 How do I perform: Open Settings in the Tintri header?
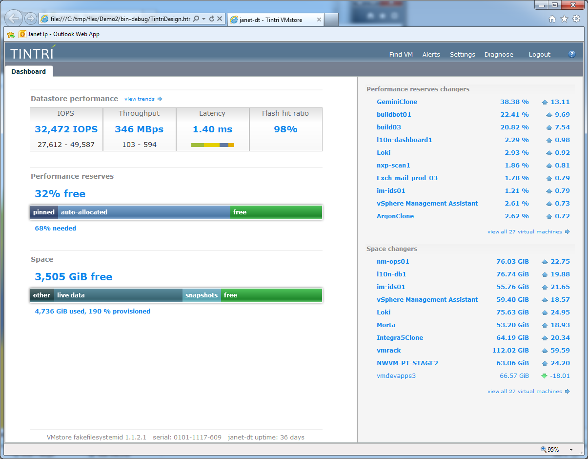pos(463,55)
